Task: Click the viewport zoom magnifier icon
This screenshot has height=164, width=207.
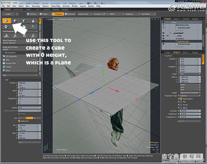Action: pos(155,19)
